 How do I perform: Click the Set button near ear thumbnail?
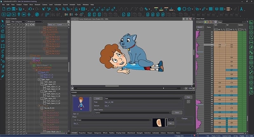click(170, 123)
